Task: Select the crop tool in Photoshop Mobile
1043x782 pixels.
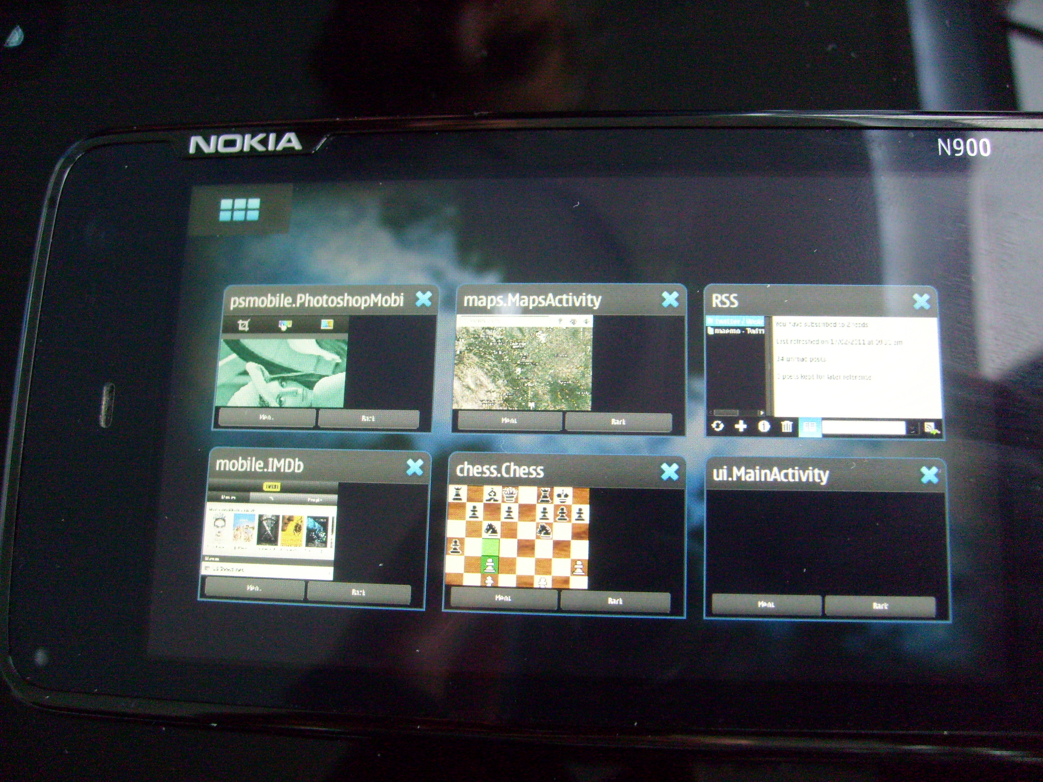Action: click(x=243, y=325)
